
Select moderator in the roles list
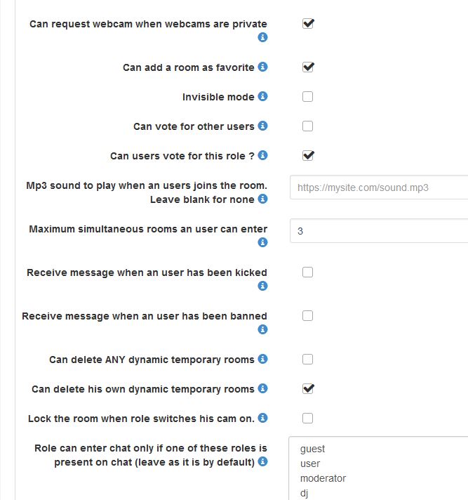click(x=323, y=478)
